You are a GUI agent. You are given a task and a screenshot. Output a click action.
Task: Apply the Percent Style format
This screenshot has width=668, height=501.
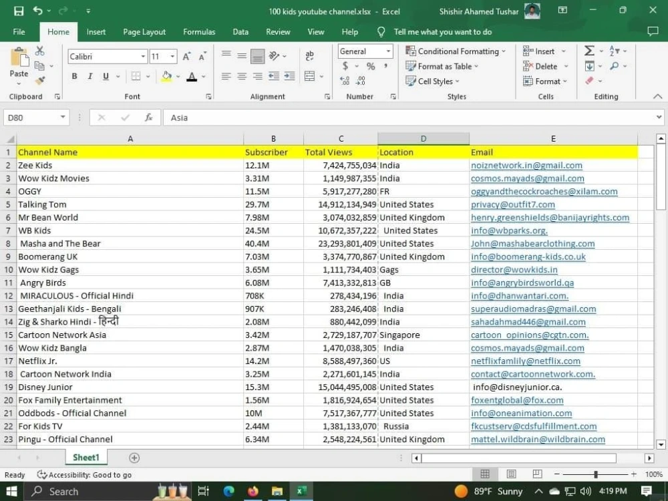click(371, 66)
